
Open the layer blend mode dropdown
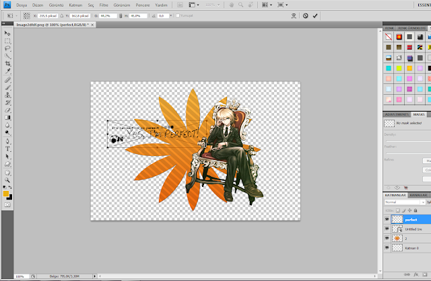(405, 202)
